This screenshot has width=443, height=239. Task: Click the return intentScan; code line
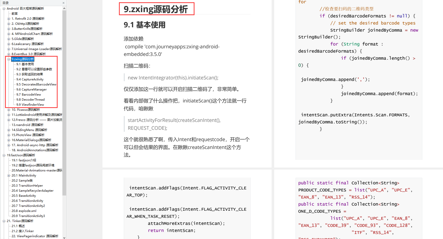pos(172,230)
